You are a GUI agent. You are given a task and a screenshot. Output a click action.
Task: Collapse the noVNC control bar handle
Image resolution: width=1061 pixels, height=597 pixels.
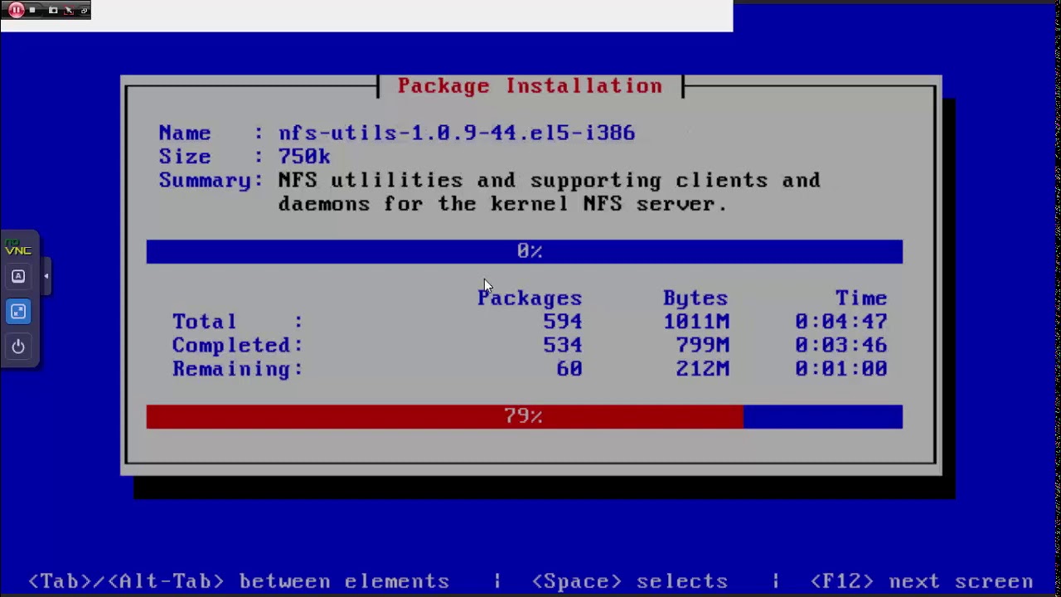pyautogui.click(x=46, y=276)
